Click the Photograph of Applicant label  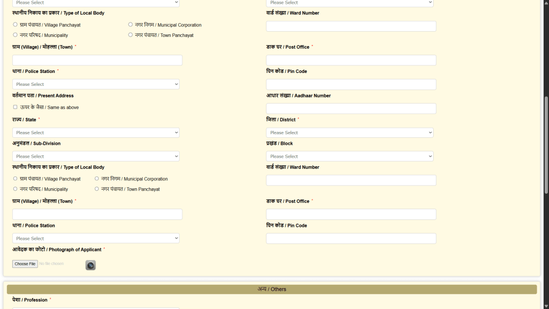coord(57,249)
